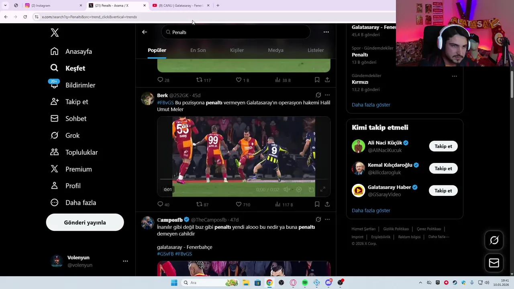The height and width of the screenshot is (289, 514).
Task: Open the #FBvGS hashtag in Berk's post
Action: (165, 103)
